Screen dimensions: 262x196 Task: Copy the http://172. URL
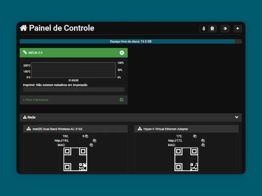[203, 141]
